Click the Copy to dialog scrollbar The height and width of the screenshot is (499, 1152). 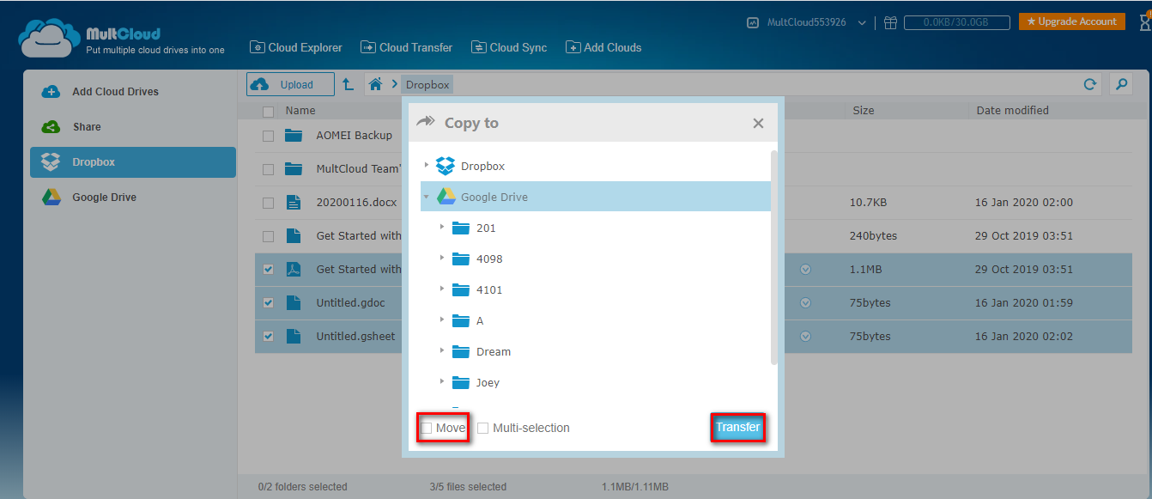[x=774, y=258]
